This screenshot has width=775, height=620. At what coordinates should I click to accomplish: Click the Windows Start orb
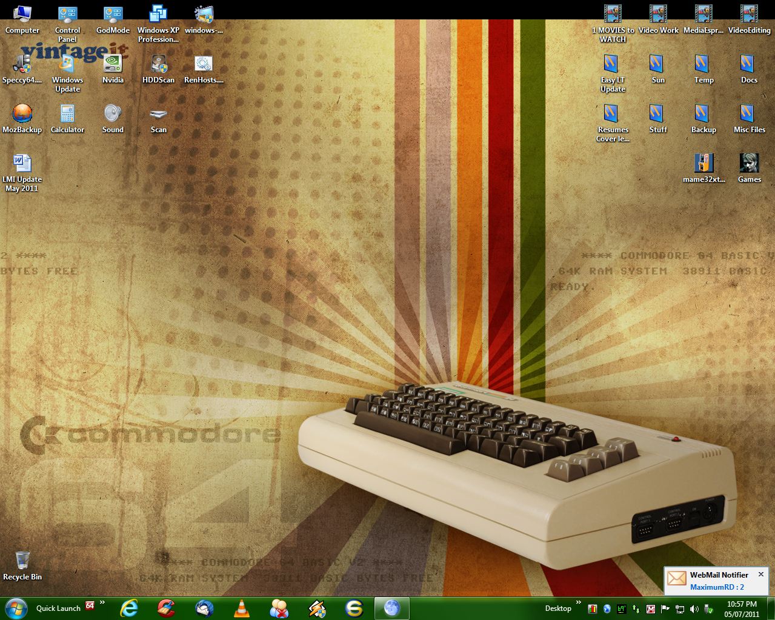(15, 608)
